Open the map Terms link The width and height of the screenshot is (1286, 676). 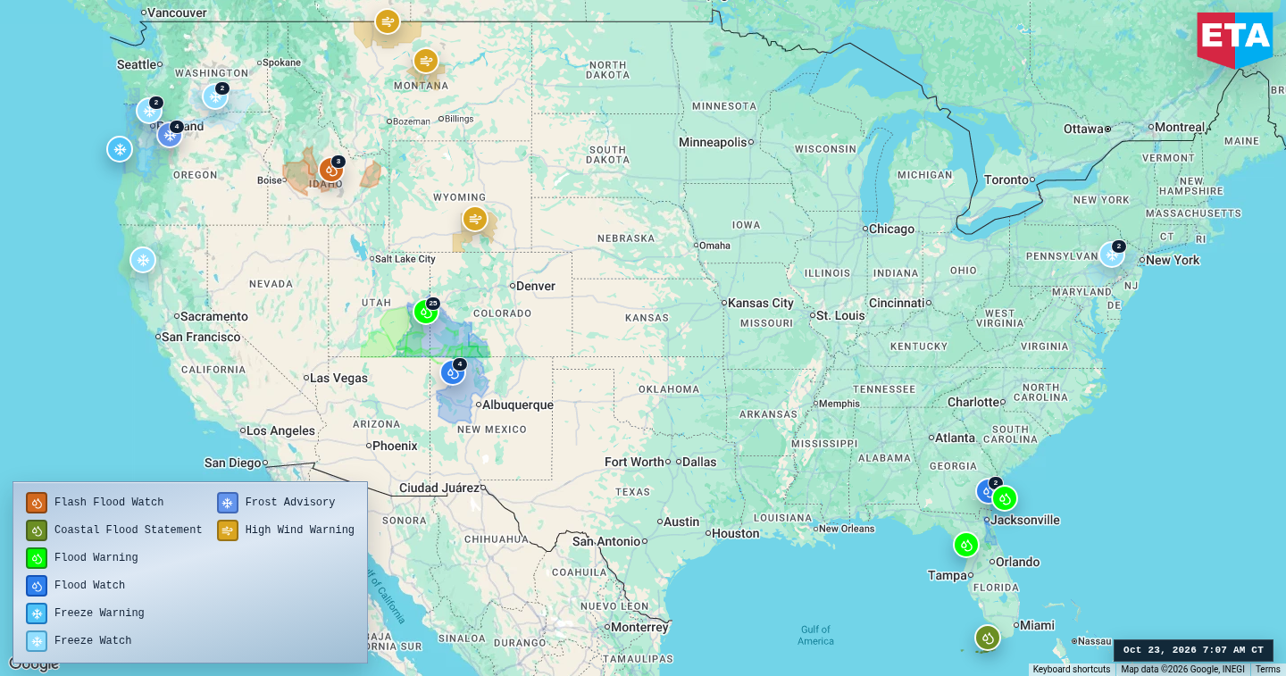click(1267, 670)
